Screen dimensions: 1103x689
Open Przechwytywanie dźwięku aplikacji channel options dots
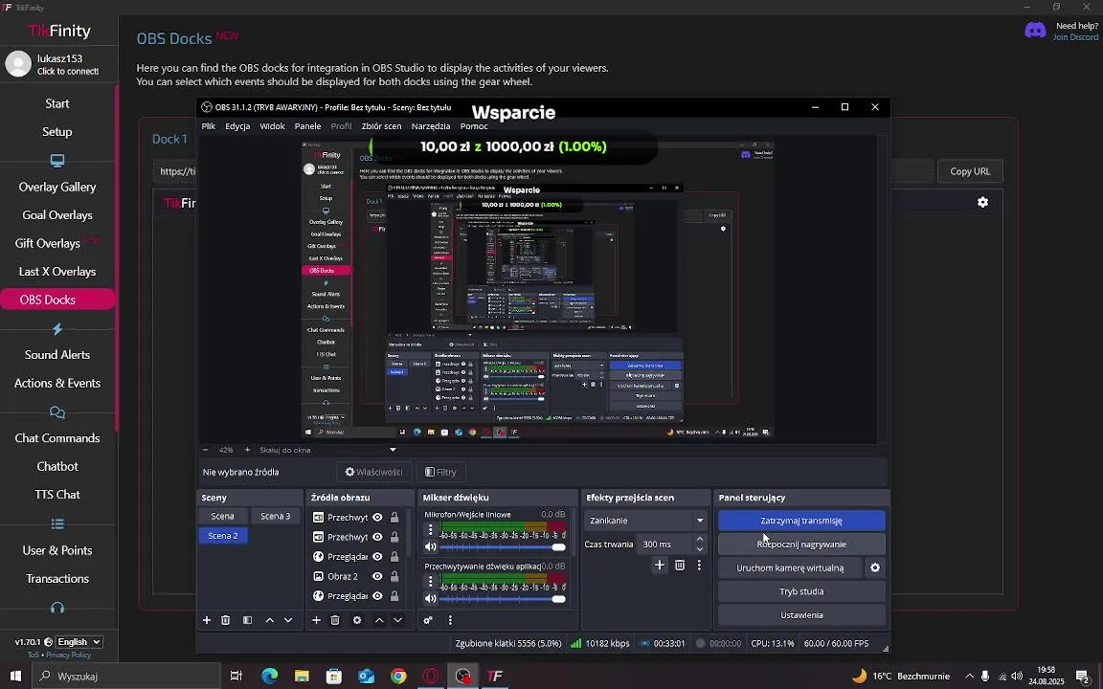[x=431, y=582]
